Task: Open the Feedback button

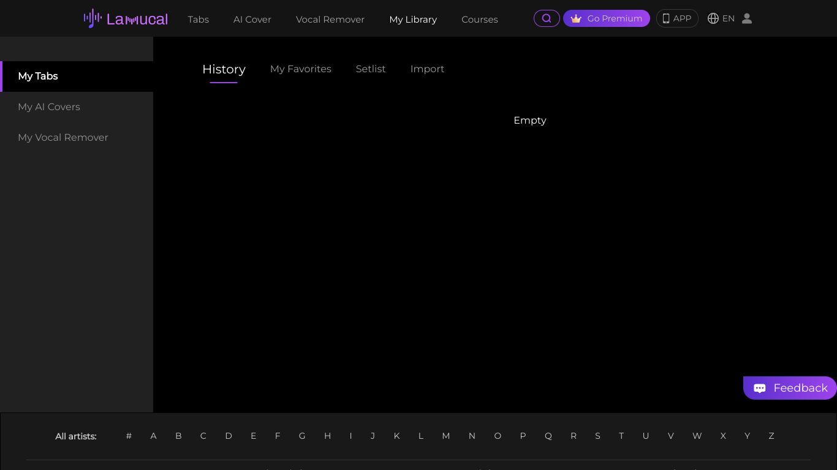Action: pos(790,388)
